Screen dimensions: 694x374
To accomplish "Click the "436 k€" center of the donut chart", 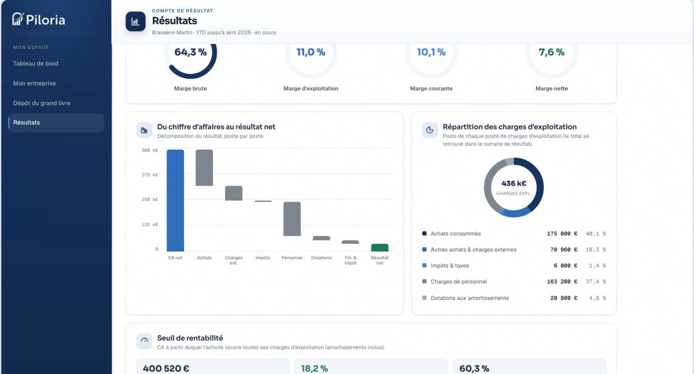I will tap(514, 183).
